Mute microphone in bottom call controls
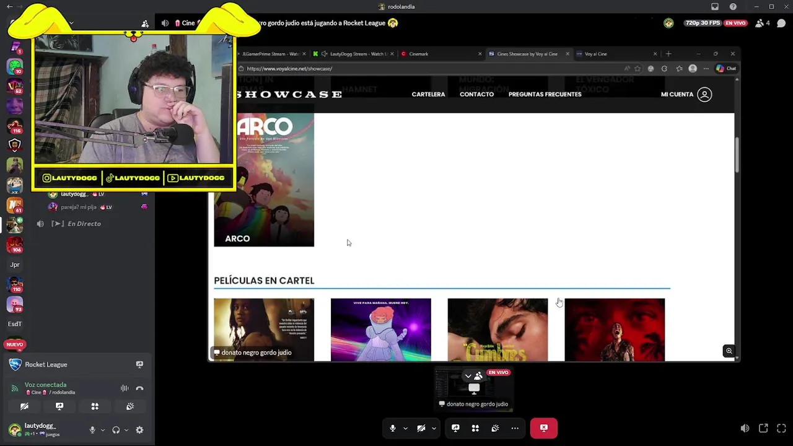This screenshot has width=793, height=446. click(392, 428)
